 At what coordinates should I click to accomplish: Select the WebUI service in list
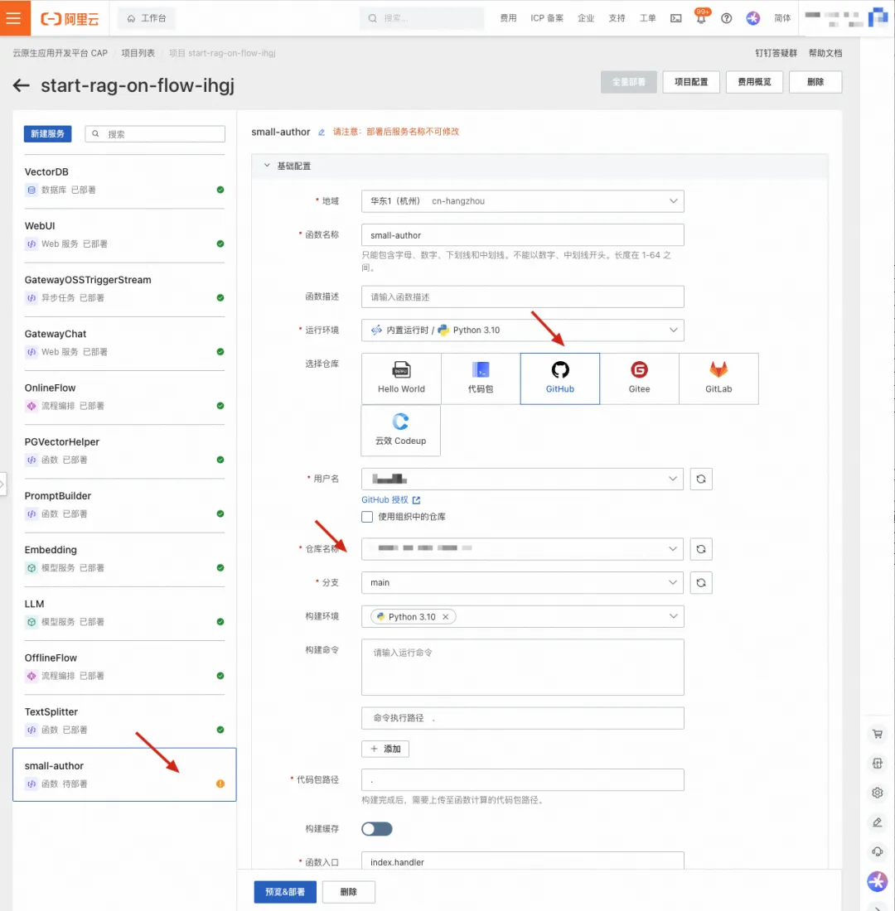(x=124, y=234)
